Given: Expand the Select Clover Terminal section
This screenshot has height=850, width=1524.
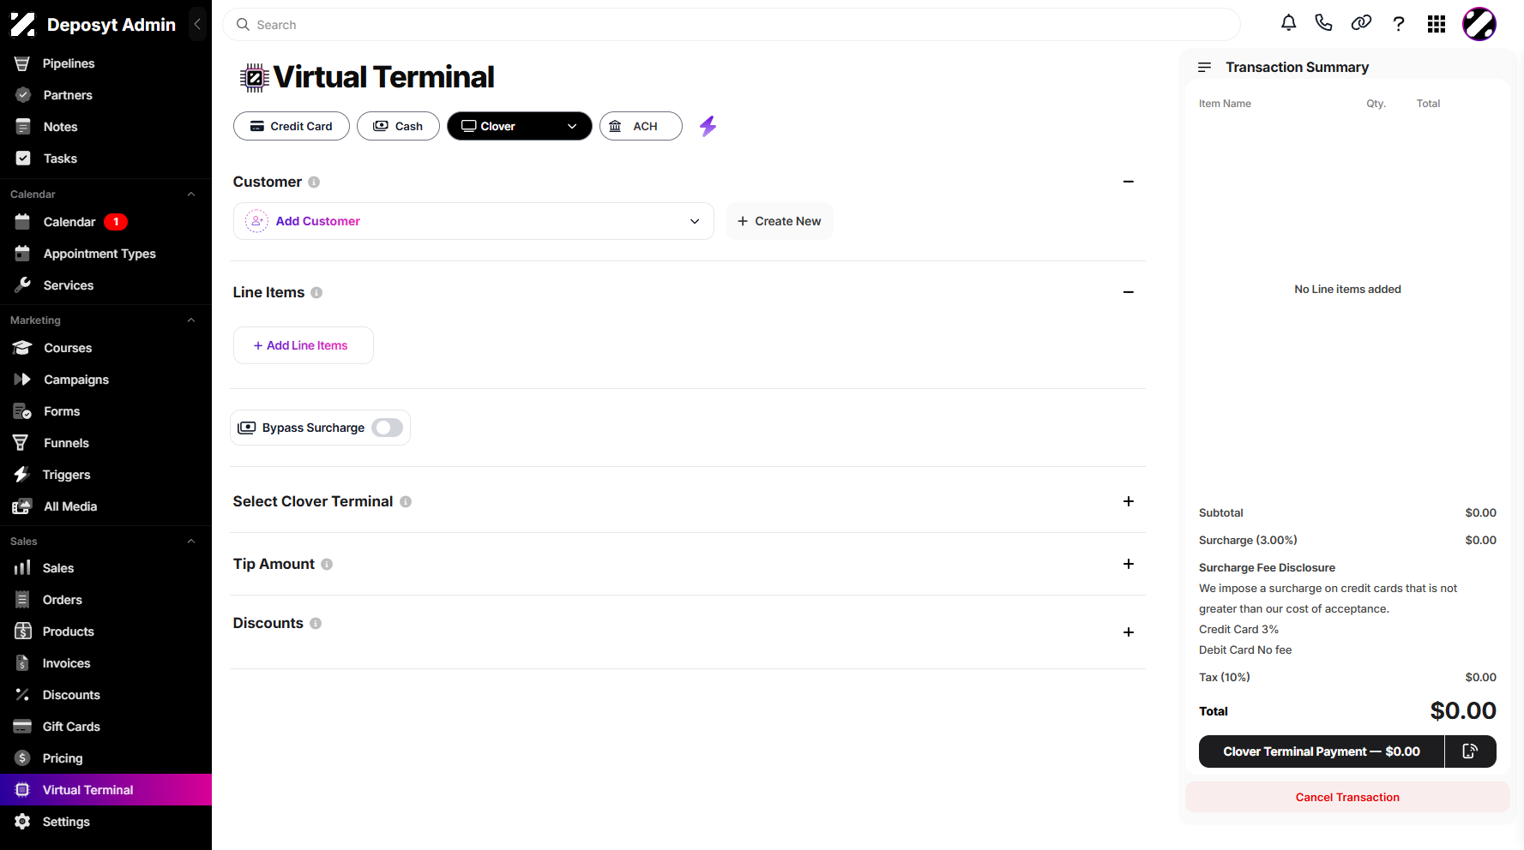Looking at the screenshot, I should (1129, 501).
